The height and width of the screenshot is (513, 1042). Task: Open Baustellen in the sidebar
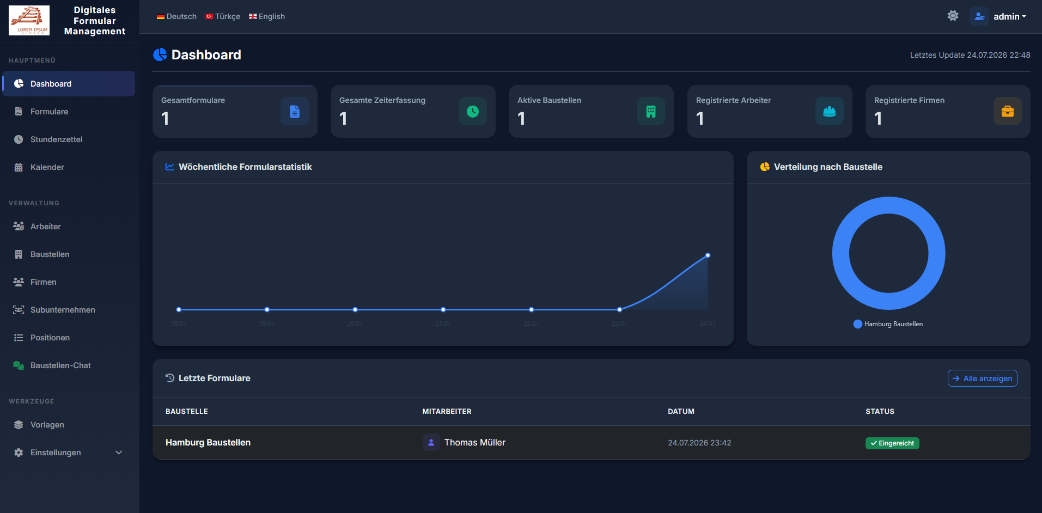pyautogui.click(x=69, y=254)
